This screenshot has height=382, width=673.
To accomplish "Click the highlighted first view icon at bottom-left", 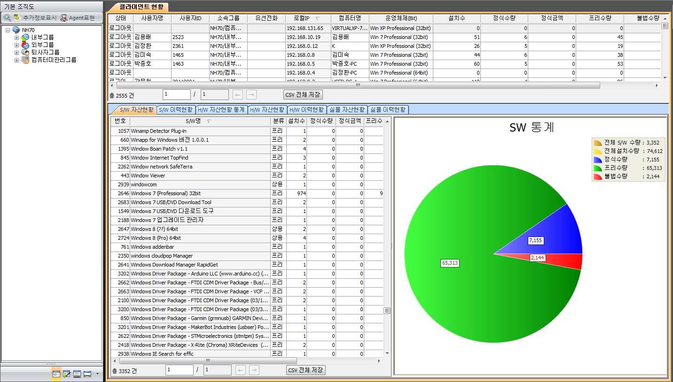I will pos(56,374).
